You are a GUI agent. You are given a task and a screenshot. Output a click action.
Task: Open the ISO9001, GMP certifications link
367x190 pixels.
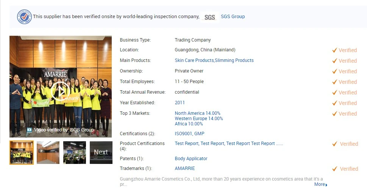coord(190,134)
